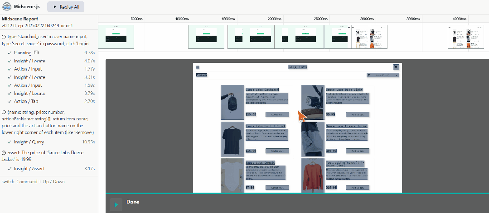Click the shopping cart icon in the replay
489x213 pixels.
(396, 67)
